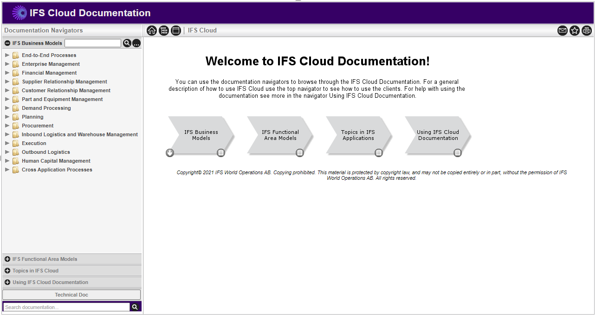Click the magnifier icon beside IFS Business Models
The height and width of the screenshot is (316, 596).
(127, 43)
